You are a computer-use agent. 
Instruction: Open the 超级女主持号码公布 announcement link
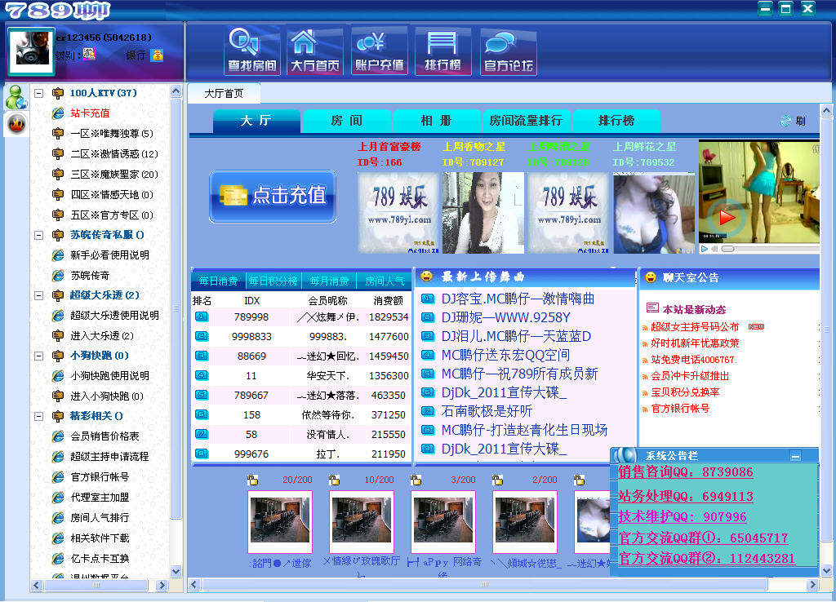coord(695,327)
